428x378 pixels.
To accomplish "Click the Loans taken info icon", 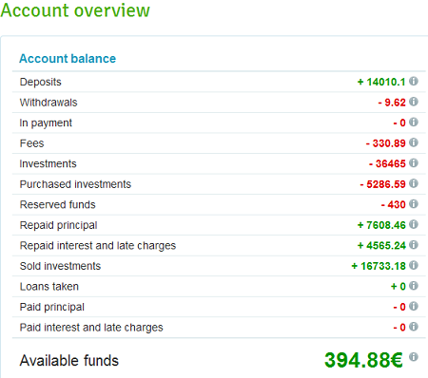I will pos(414,286).
